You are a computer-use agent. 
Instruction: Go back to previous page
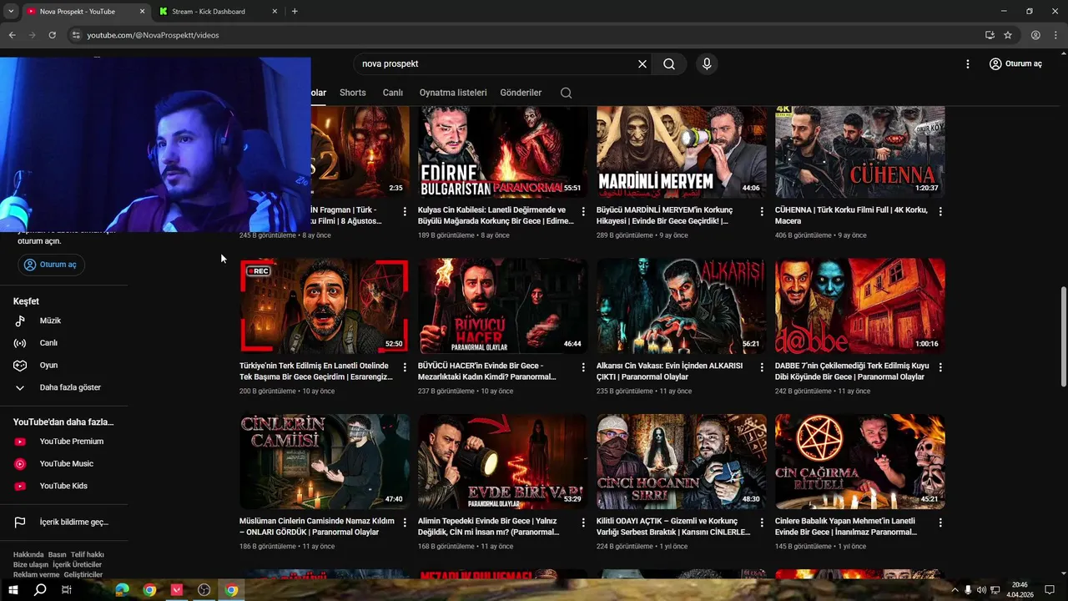pos(12,35)
